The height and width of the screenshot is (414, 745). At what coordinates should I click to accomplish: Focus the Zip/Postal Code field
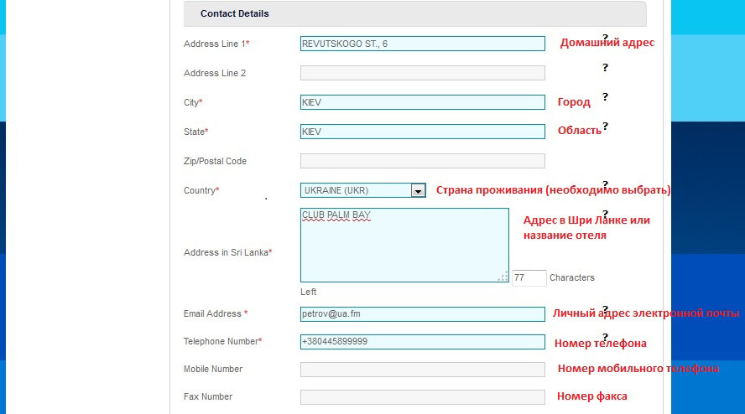click(422, 161)
